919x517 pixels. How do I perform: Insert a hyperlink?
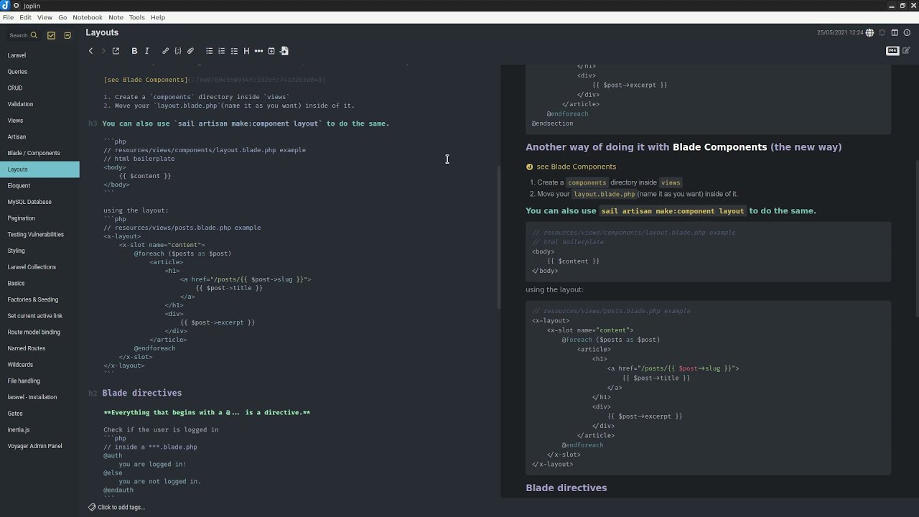165,51
